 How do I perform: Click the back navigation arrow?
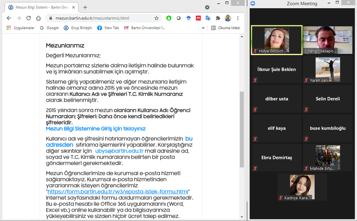(x=9, y=18)
